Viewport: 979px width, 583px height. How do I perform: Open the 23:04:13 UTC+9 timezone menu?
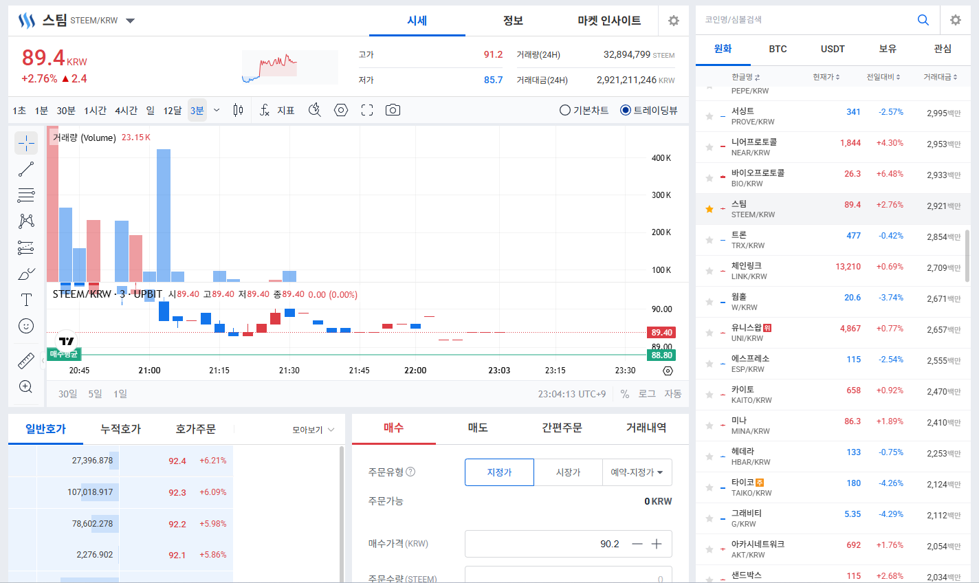[572, 394]
